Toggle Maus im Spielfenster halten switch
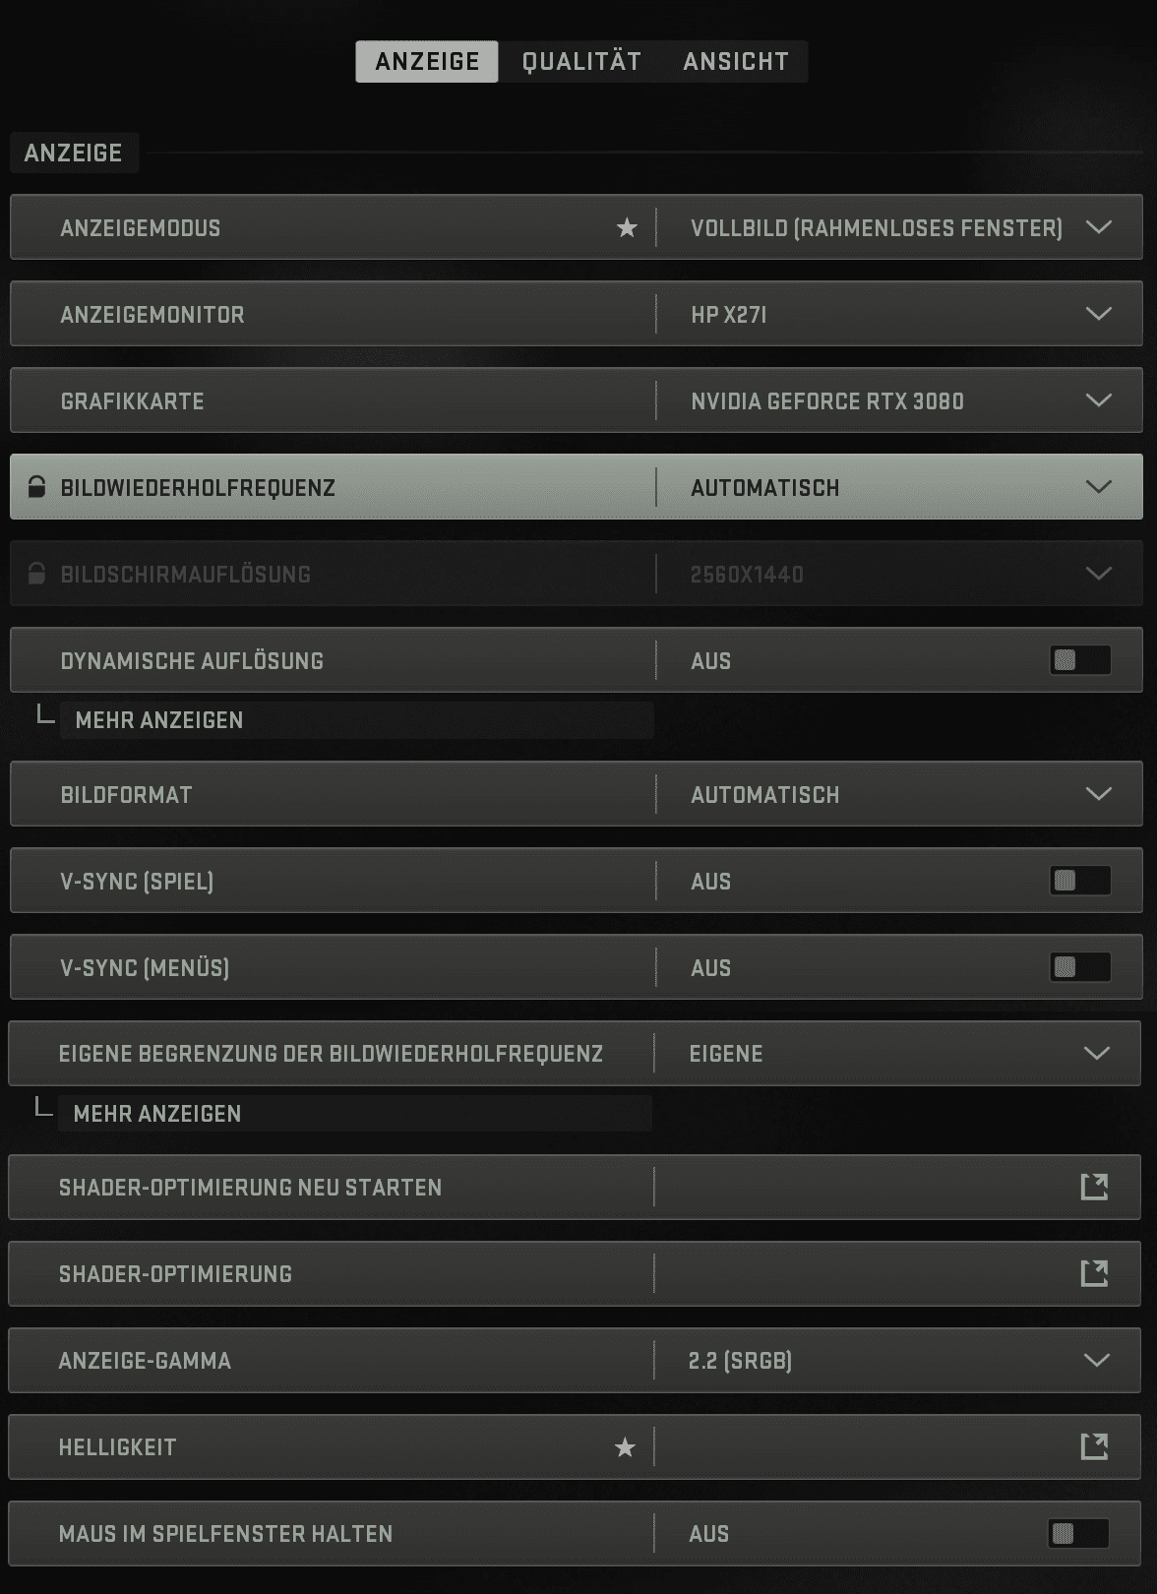Viewport: 1157px width, 1594px height. tap(1077, 1533)
